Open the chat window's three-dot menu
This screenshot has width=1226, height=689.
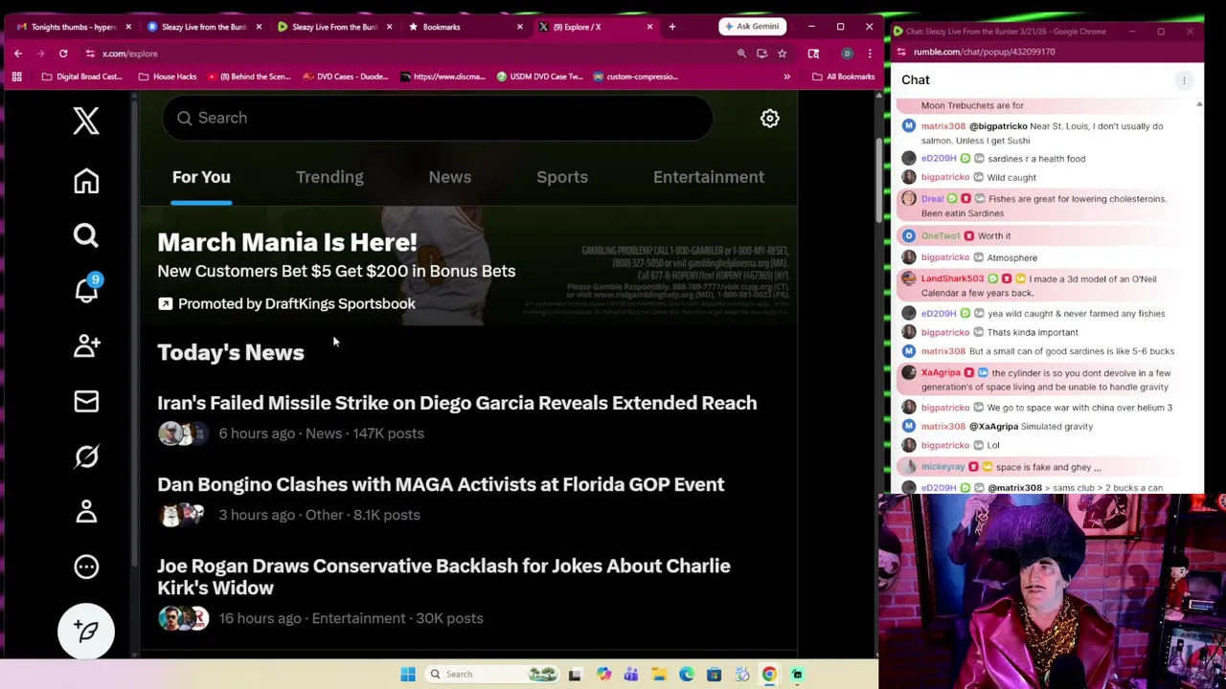coord(1184,80)
